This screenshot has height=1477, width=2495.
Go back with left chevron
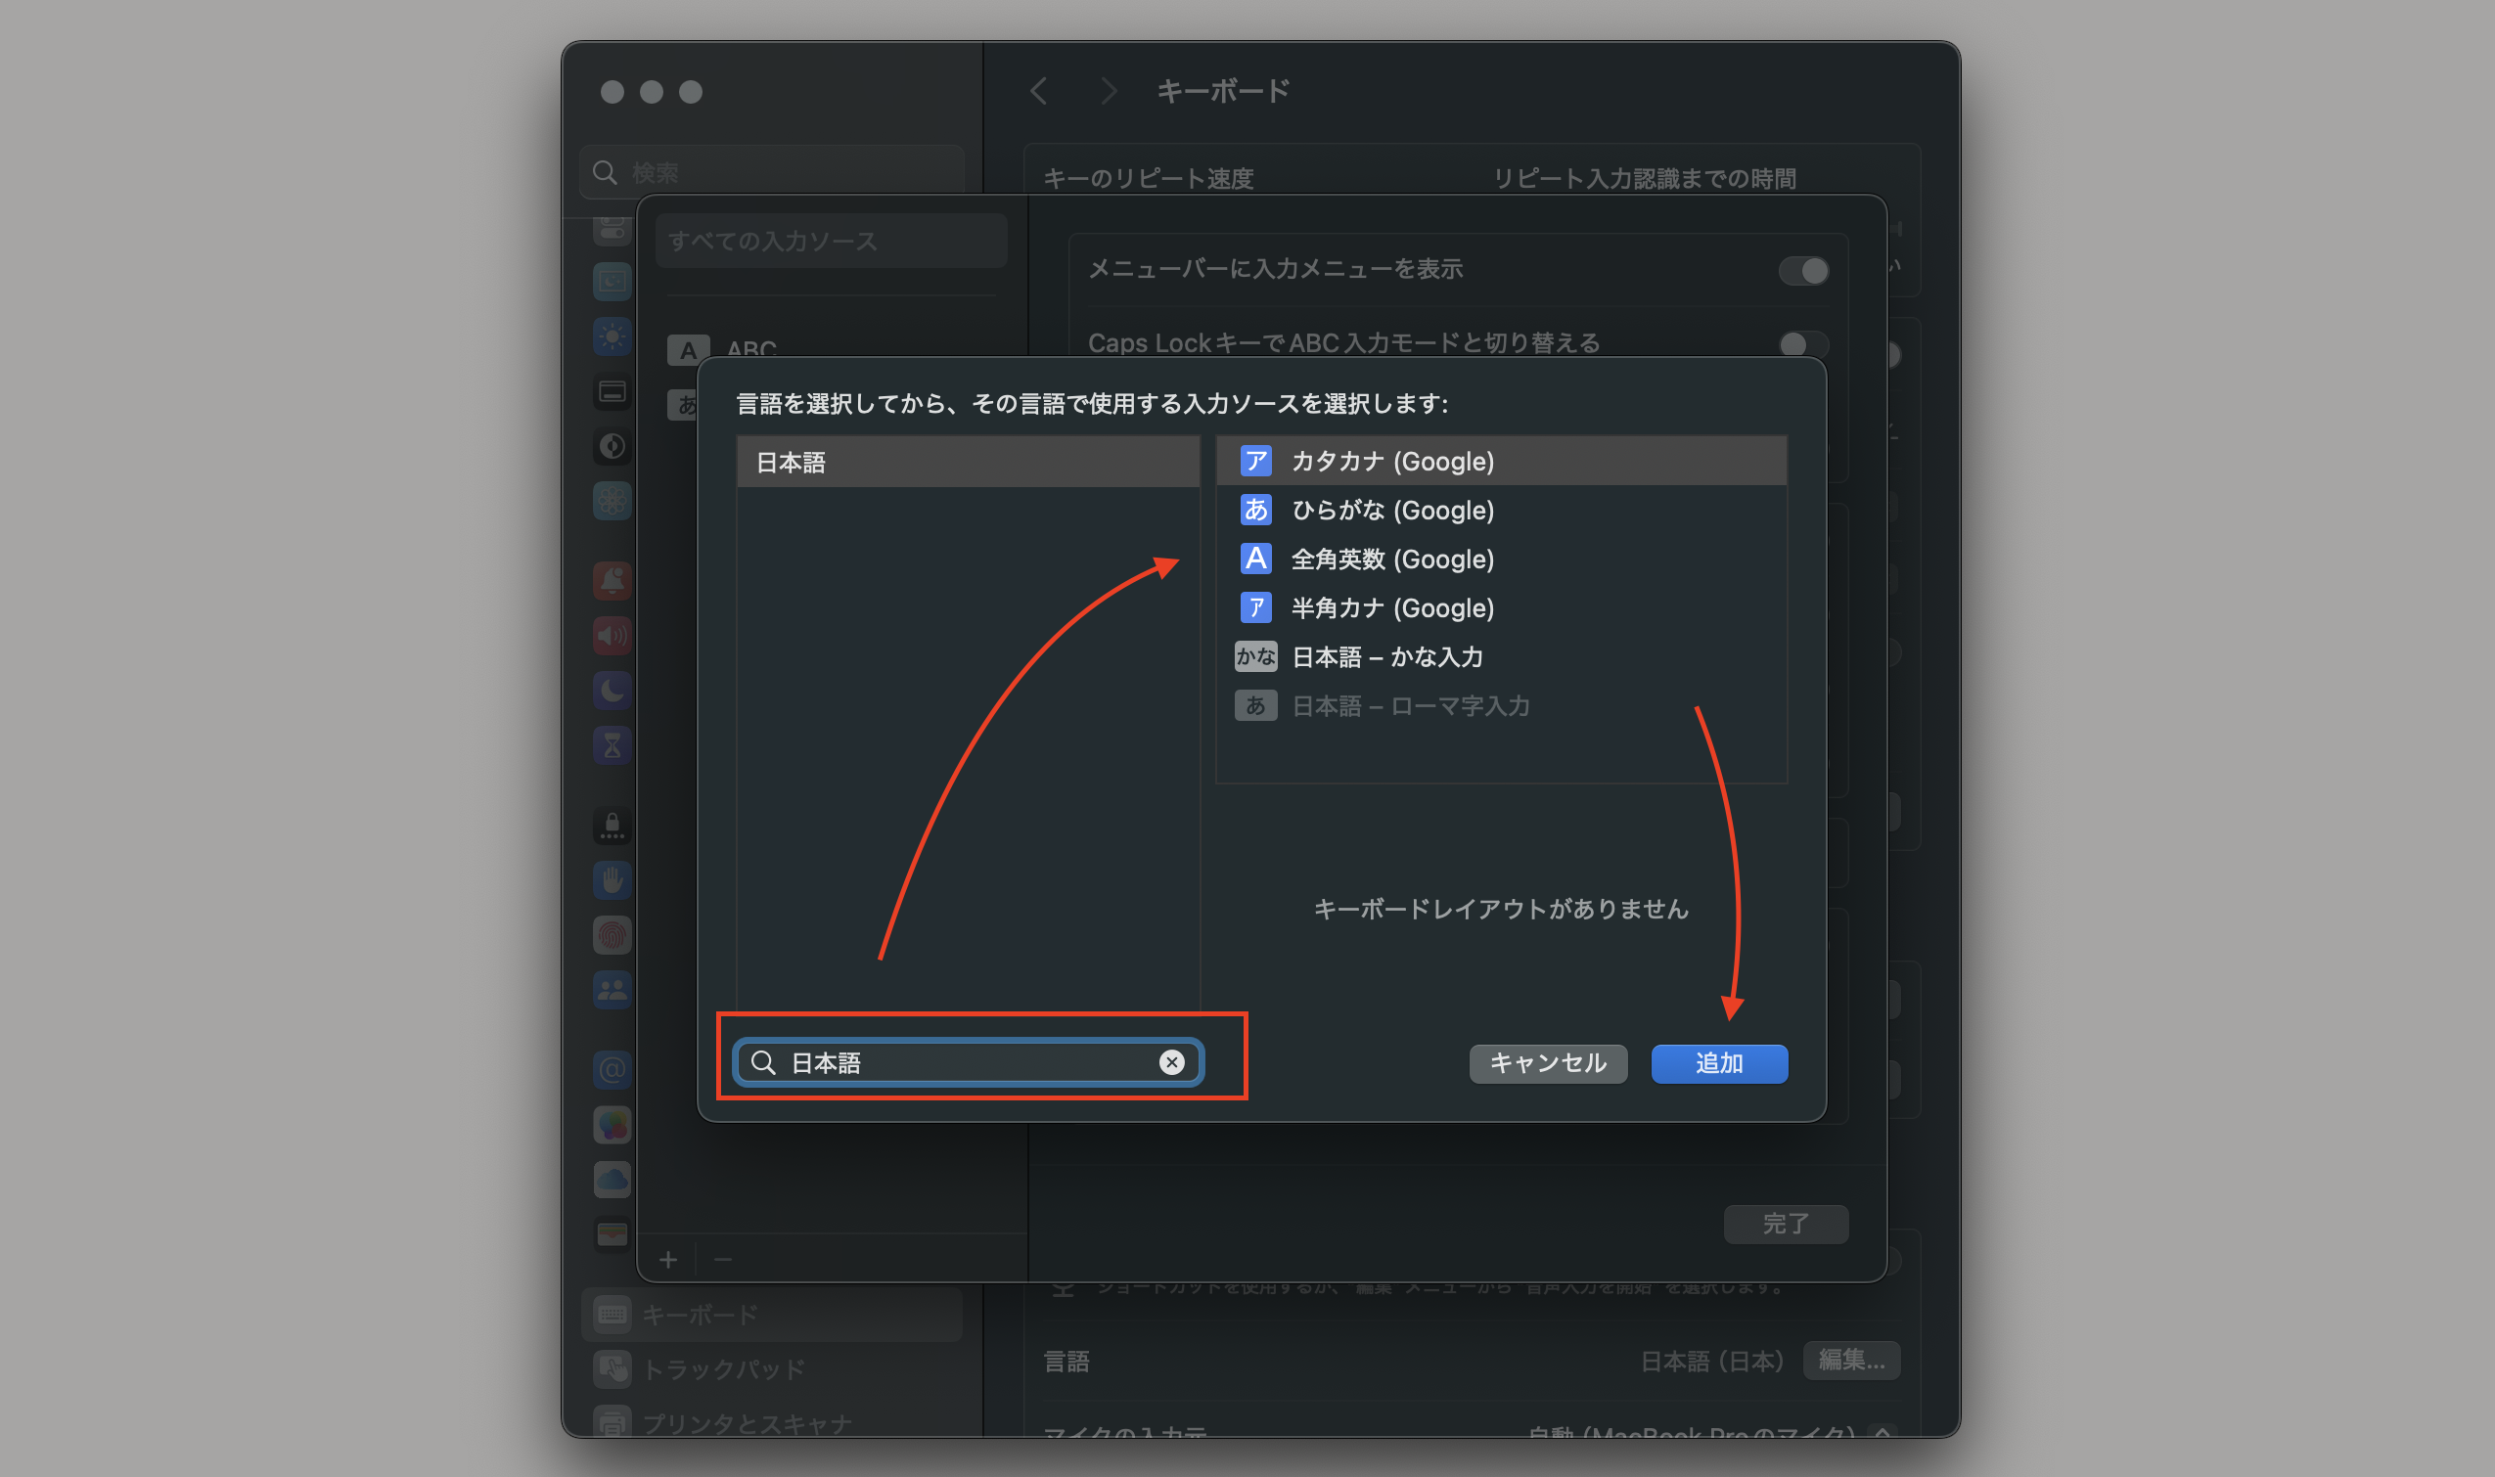click(x=1038, y=92)
